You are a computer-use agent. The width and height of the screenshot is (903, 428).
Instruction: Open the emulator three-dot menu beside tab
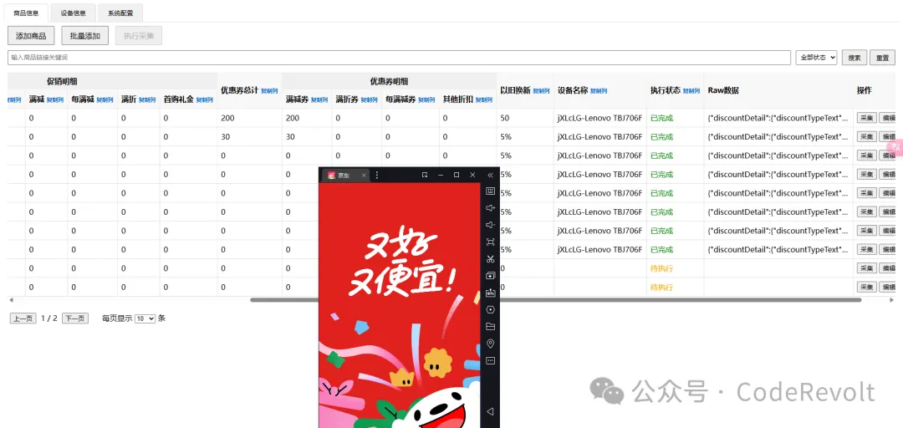point(377,175)
